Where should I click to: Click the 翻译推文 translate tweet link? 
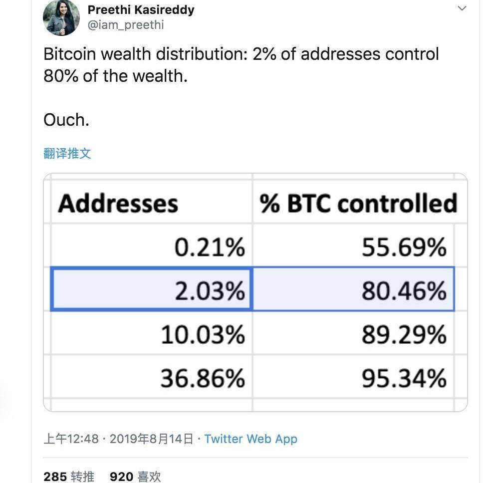[x=67, y=153]
